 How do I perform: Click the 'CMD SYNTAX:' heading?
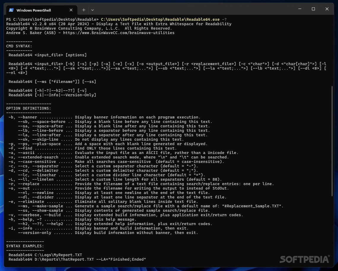click(19, 46)
